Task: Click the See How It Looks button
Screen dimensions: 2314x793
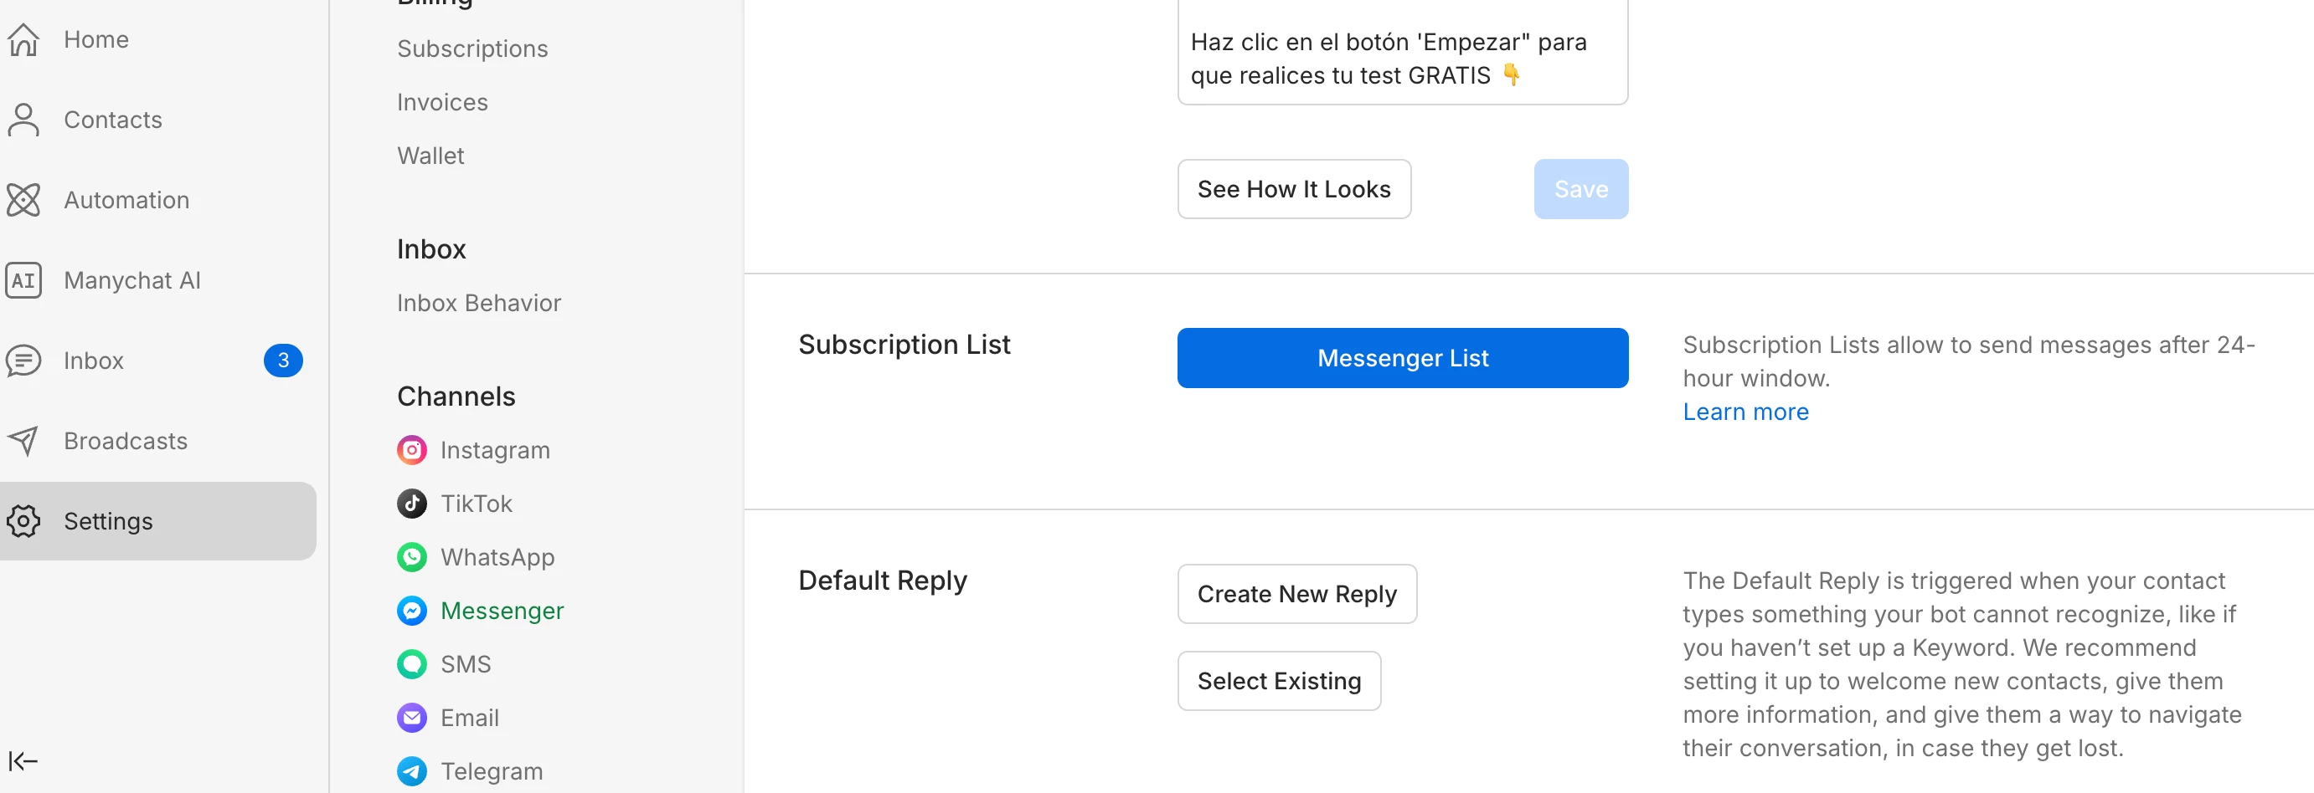Action: 1292,189
